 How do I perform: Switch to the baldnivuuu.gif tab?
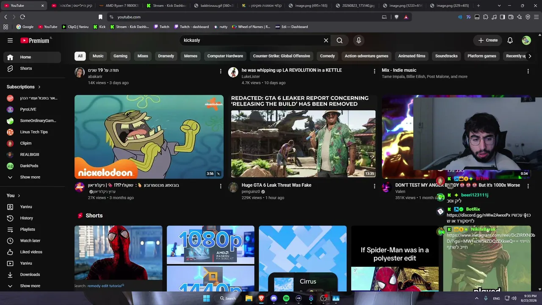point(213,6)
